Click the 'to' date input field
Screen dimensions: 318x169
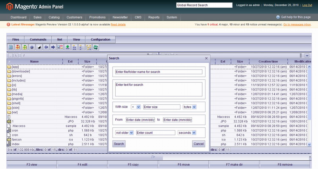[177, 120]
